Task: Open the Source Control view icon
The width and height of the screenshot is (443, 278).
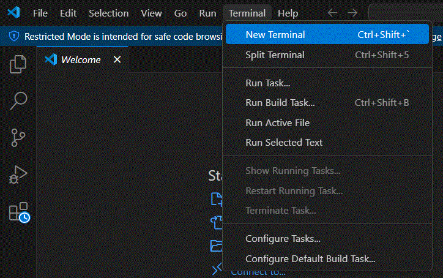Action: [18, 138]
